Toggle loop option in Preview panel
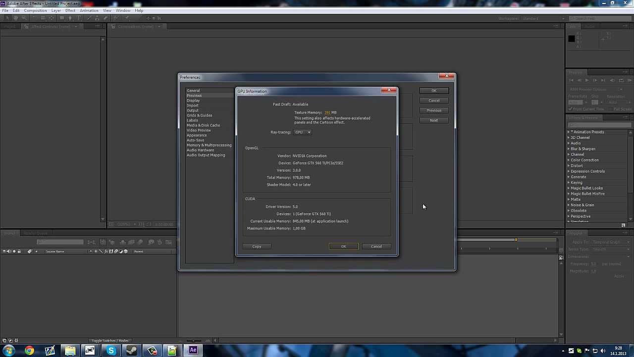 pos(621,80)
